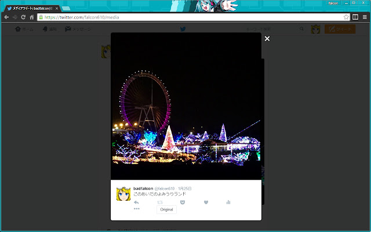The image size is (371, 232).
Task: Open badfalcon avatar in tweet footer
Action: coord(123,194)
